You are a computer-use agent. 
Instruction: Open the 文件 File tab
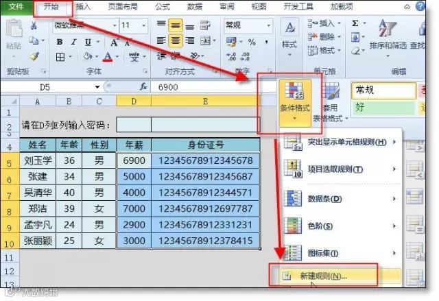pos(16,7)
